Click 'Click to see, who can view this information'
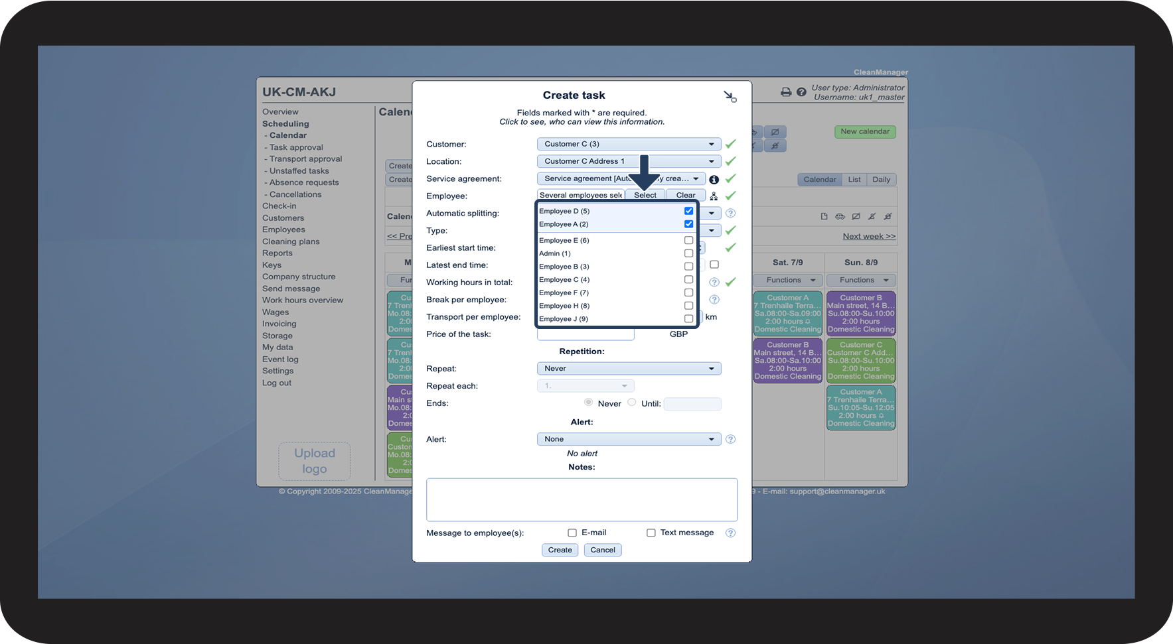Screen dimensions: 1173x644 (x=582, y=122)
